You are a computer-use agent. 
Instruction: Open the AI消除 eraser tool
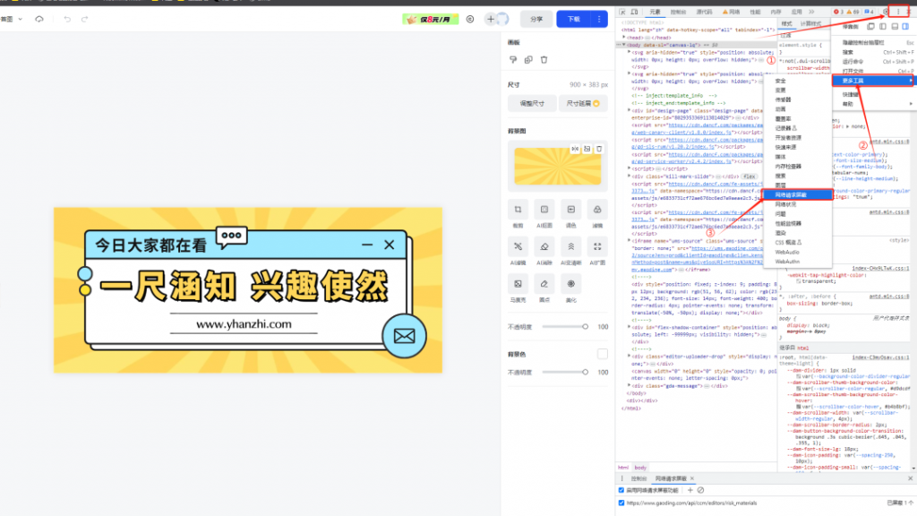pyautogui.click(x=544, y=246)
